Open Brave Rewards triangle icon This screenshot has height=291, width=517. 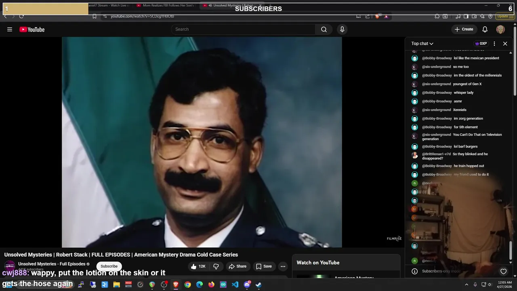click(386, 16)
